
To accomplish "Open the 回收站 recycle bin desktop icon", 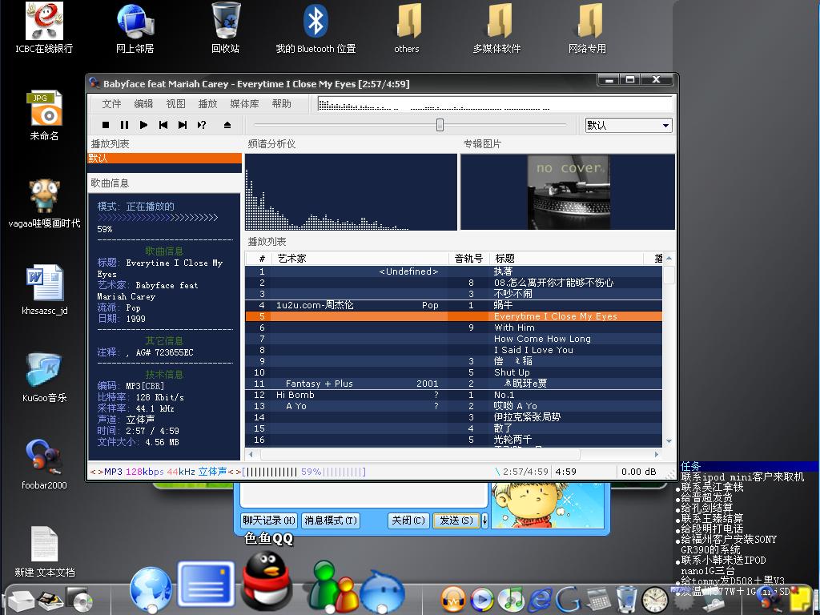I will click(x=225, y=28).
